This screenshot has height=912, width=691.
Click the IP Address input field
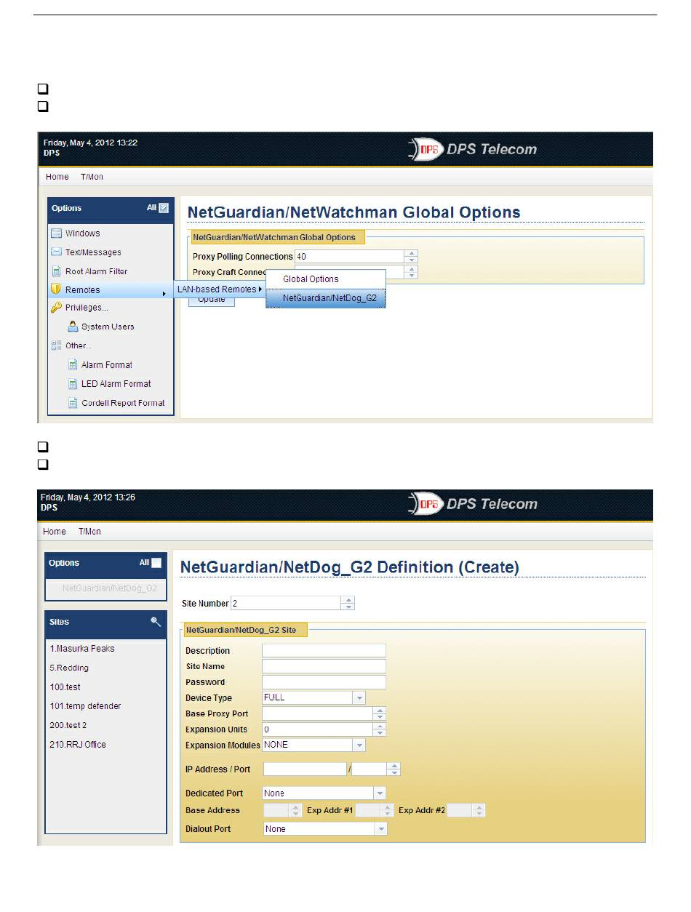pos(305,769)
